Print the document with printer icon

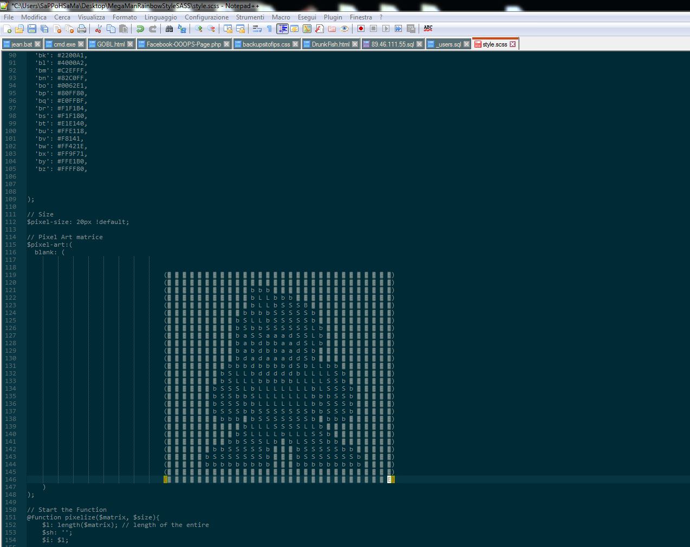[82, 29]
